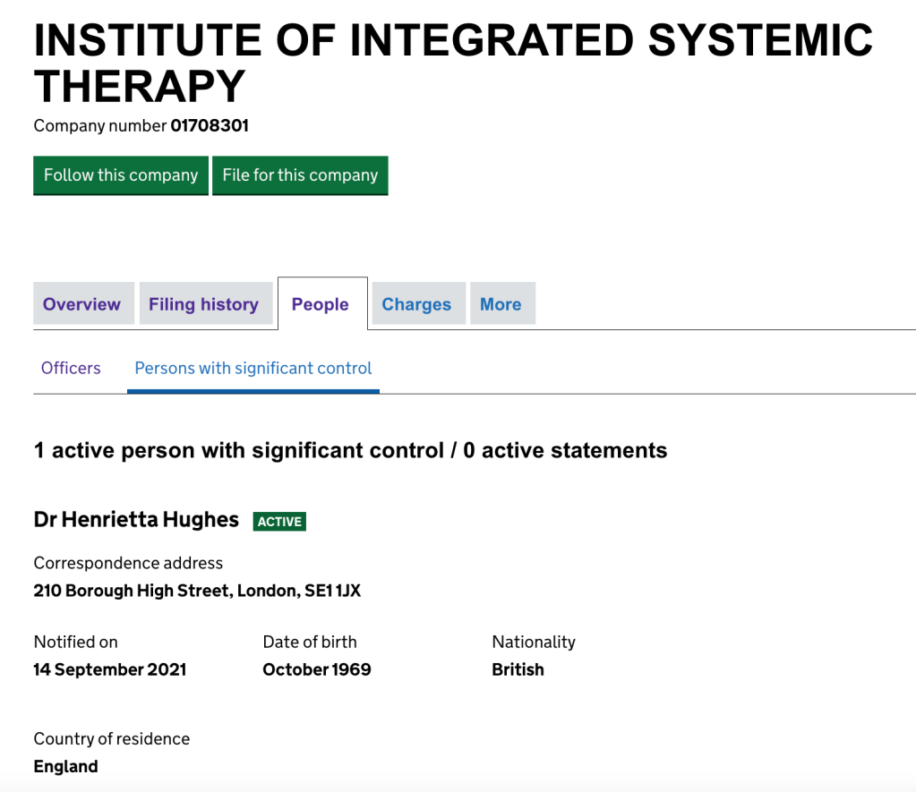Viewport: 916px width, 792px height.
Task: Click the 210 Borough High Street address
Action: pyautogui.click(x=197, y=591)
